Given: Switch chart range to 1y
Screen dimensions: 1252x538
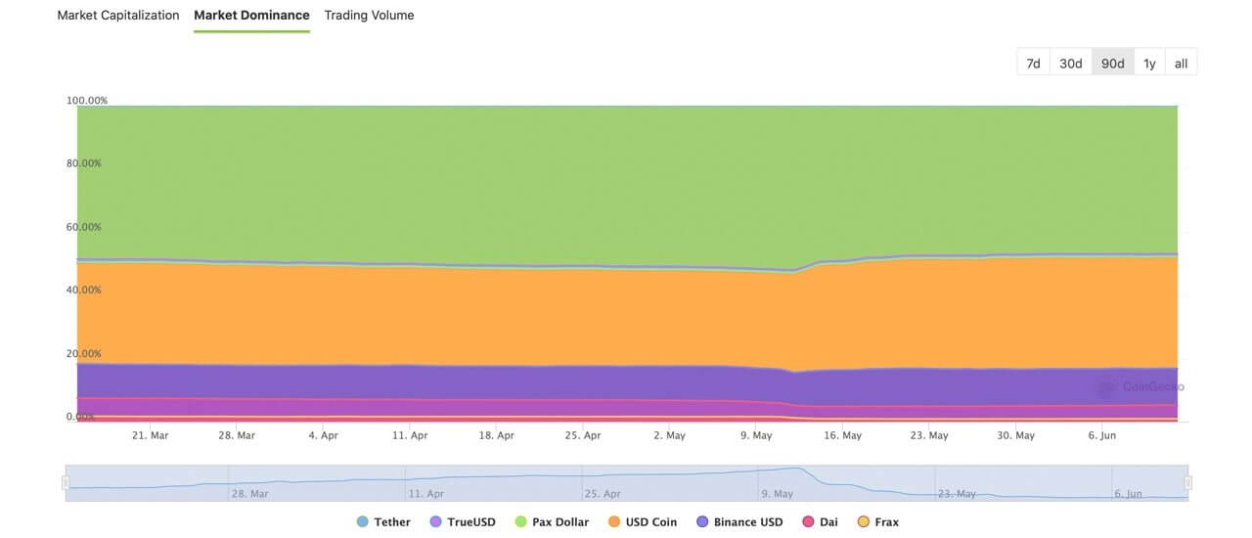Looking at the screenshot, I should (1149, 63).
